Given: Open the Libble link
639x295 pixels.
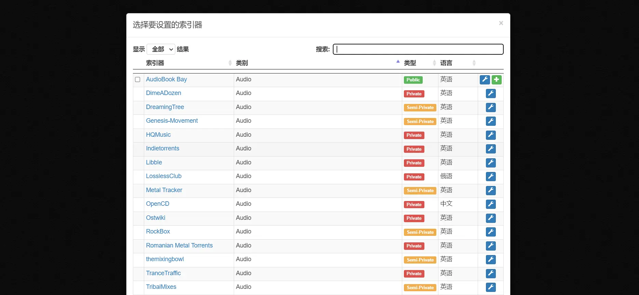Looking at the screenshot, I should 154,162.
